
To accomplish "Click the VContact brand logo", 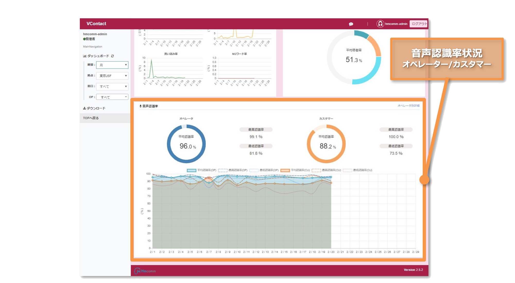I will pos(96,24).
